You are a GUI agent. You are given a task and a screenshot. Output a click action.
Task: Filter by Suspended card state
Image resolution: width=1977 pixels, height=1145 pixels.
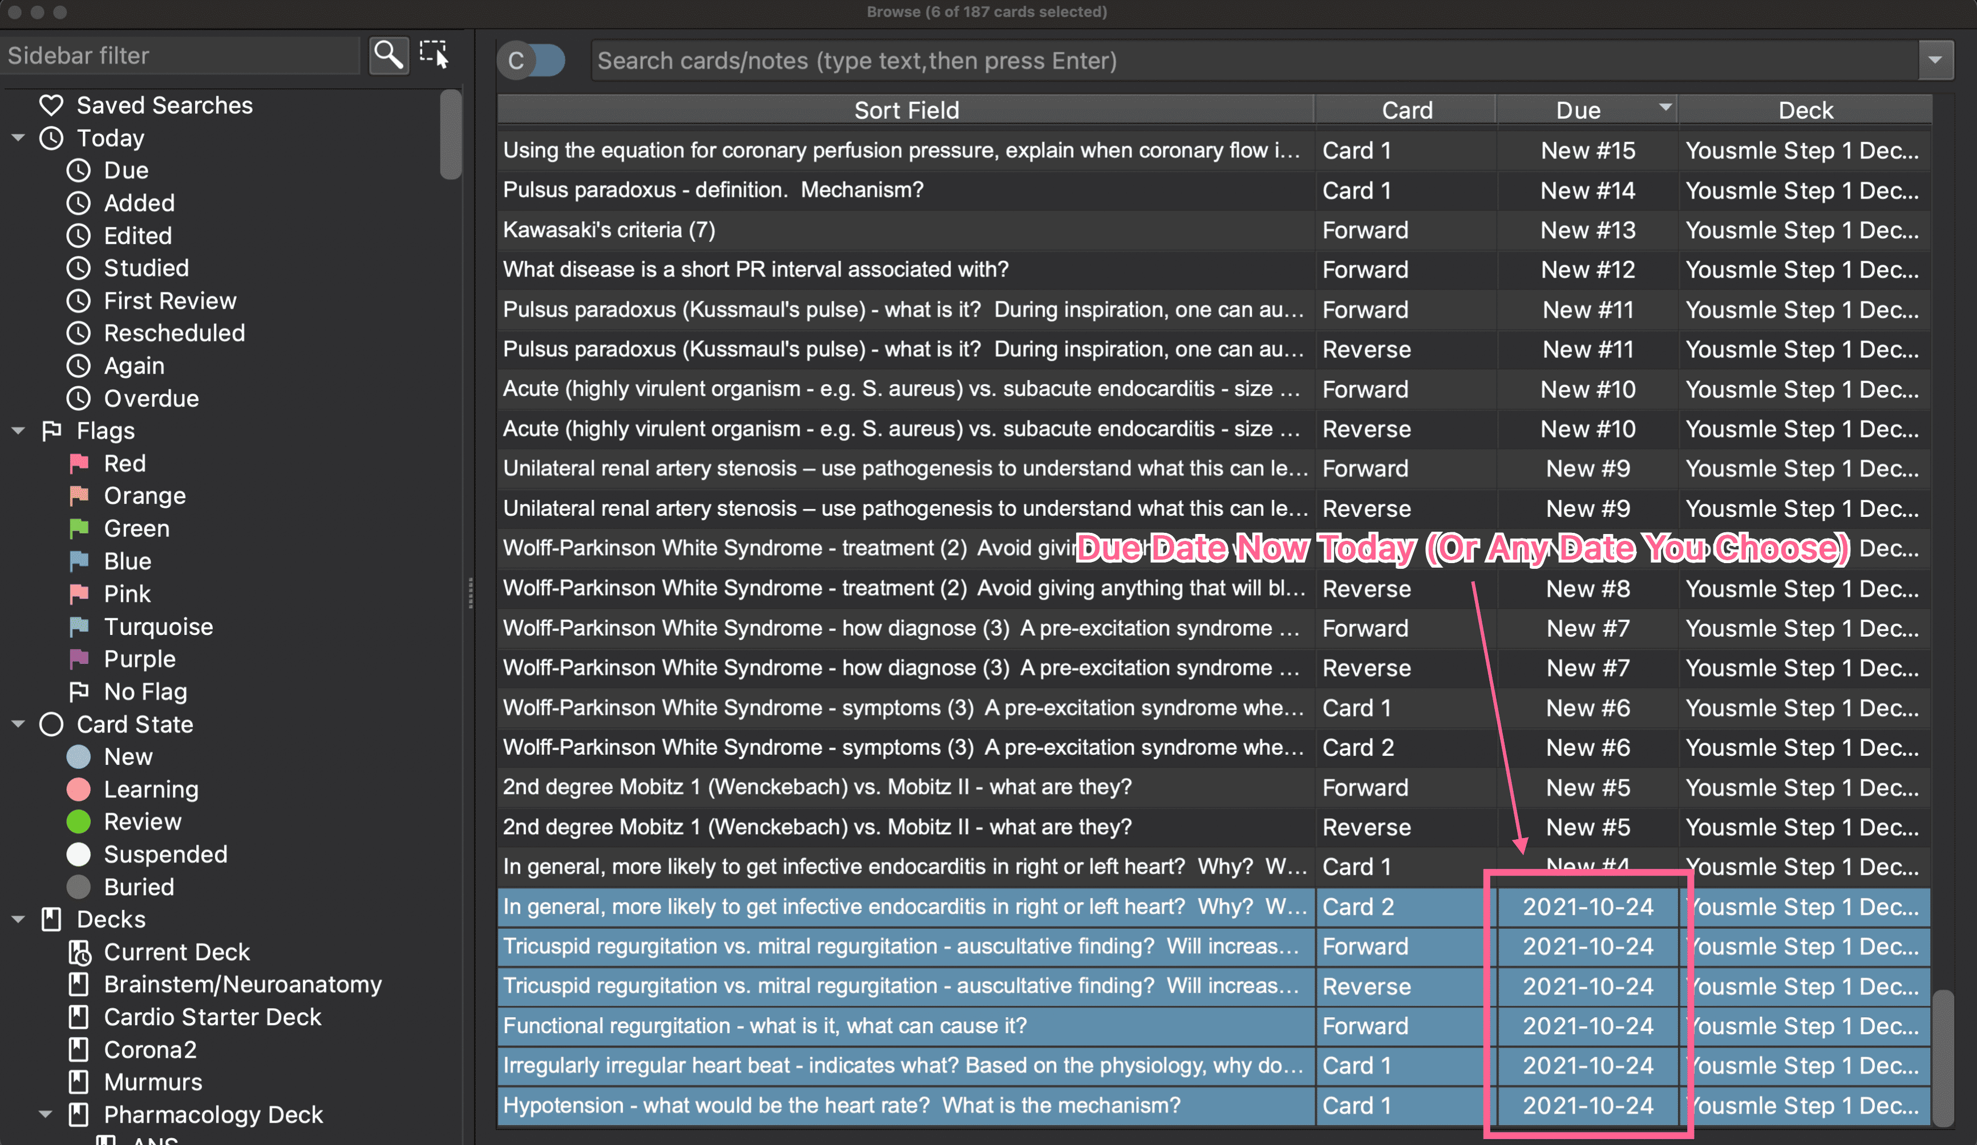pos(165,854)
